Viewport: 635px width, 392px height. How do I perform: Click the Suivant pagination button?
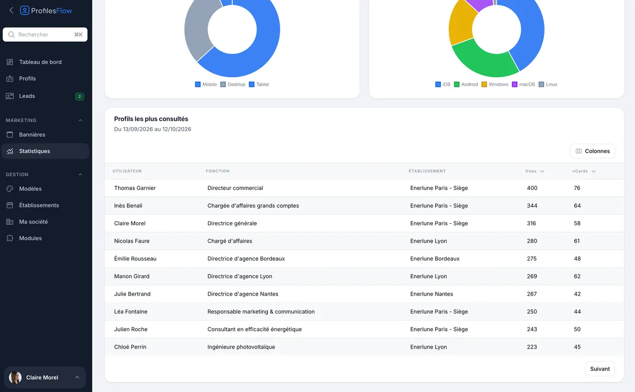point(600,369)
